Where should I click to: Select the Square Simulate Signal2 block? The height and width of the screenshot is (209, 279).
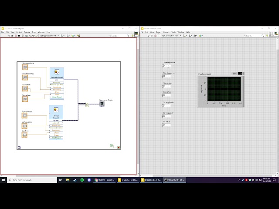[56, 110]
